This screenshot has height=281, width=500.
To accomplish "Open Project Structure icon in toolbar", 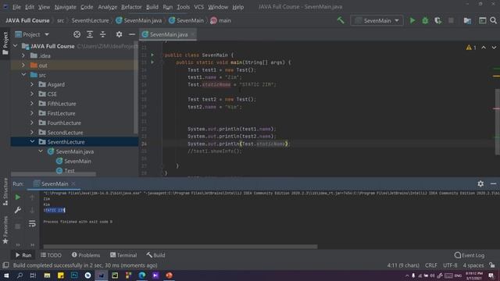I will (467, 20).
